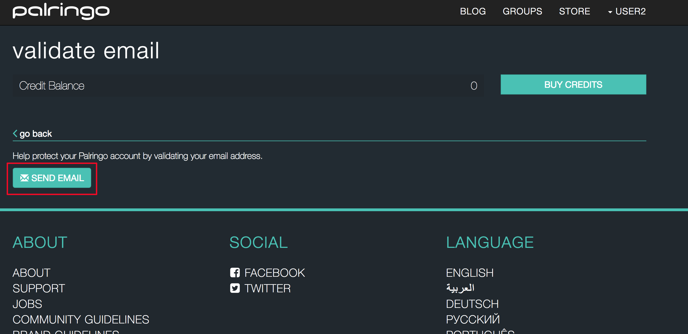Switch language to Русский
The image size is (688, 334).
tap(473, 319)
